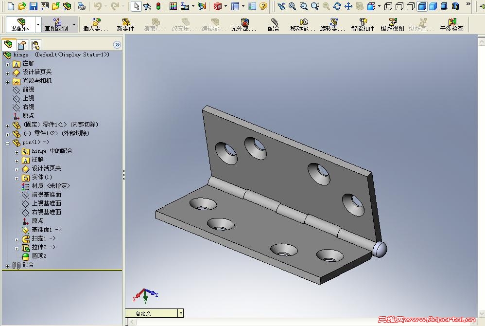Open the dropdown arrow next to 装配体
This screenshot has width=485, height=326.
38,24
